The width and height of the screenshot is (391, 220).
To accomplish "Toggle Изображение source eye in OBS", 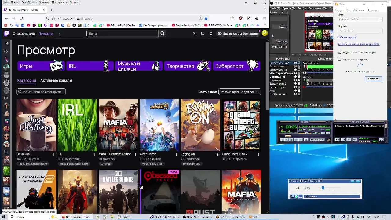I will (295, 94).
